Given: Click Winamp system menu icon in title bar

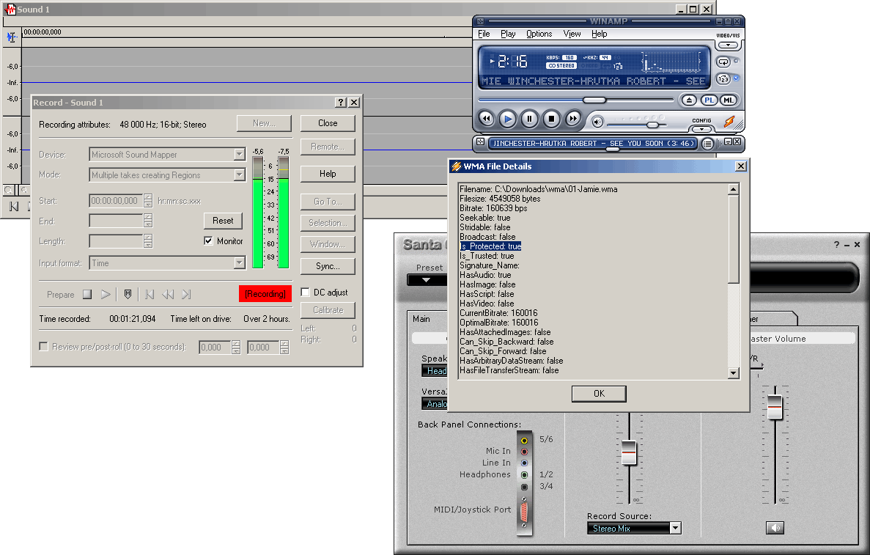Looking at the screenshot, I should (481, 21).
